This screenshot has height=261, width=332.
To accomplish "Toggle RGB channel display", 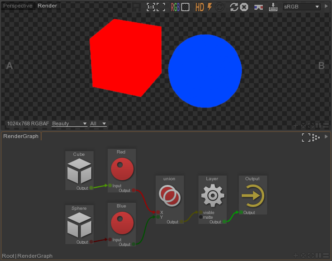I will [175, 7].
